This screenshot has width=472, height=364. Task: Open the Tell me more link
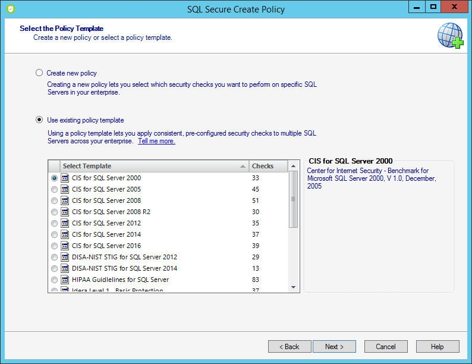click(x=156, y=141)
